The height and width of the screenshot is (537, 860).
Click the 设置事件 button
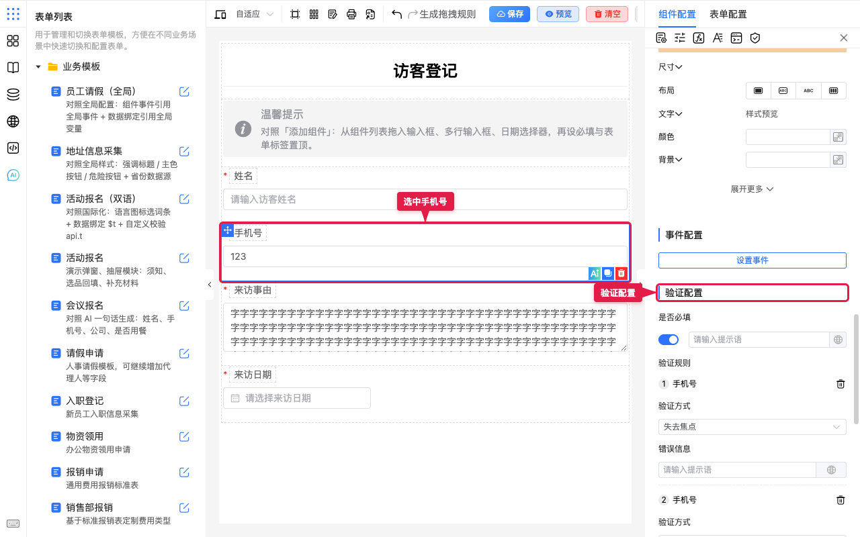pyautogui.click(x=752, y=260)
